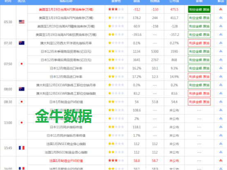Open chart icon for API精炼油库存 row
The height and width of the screenshot is (170, 227).
(x=221, y=26)
